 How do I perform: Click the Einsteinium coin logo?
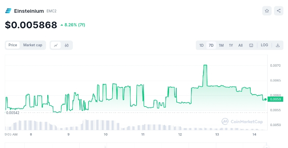(8, 11)
